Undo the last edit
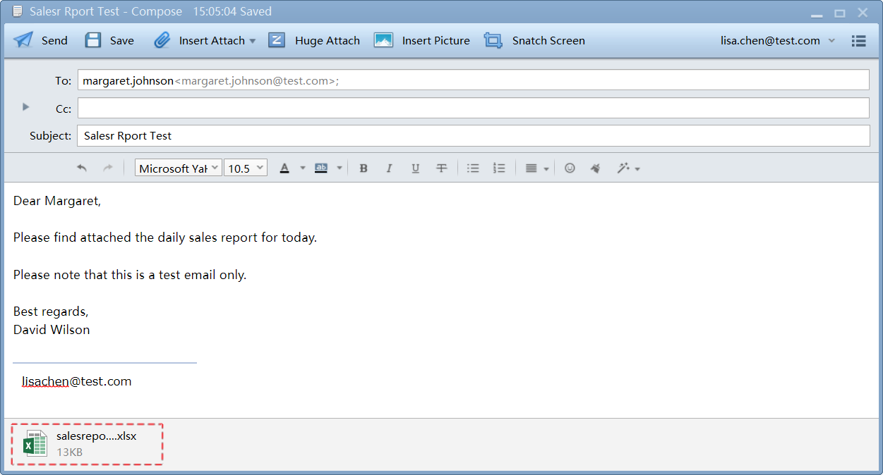The image size is (883, 475). point(82,168)
